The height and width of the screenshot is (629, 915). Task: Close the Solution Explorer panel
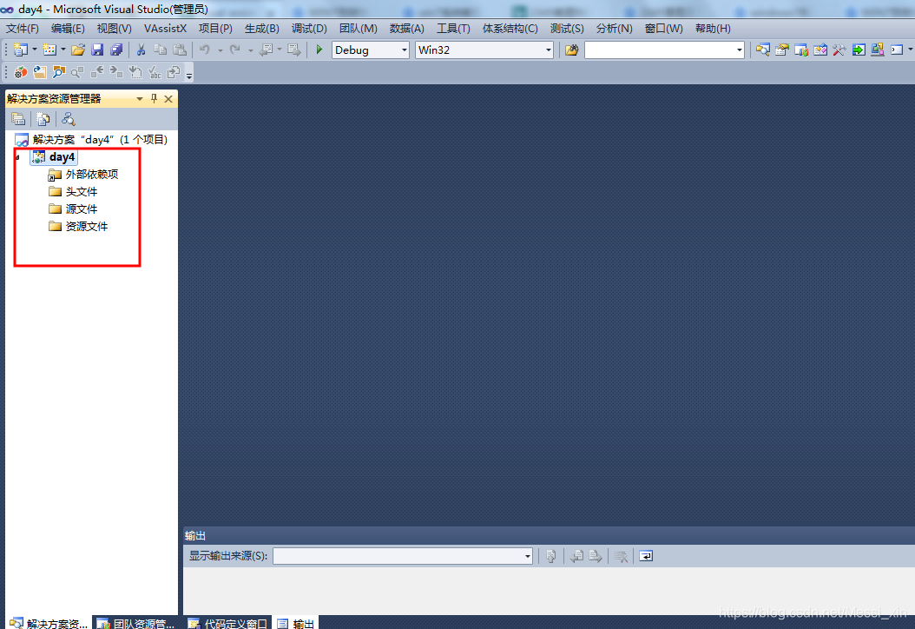pyautogui.click(x=168, y=99)
